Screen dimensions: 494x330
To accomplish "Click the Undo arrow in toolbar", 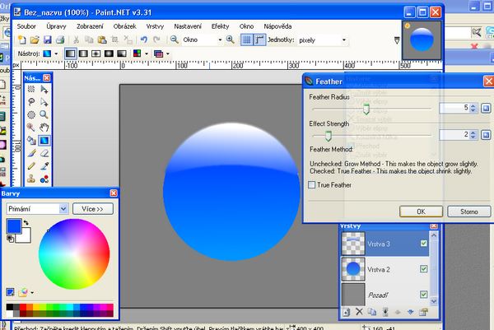I will [144, 40].
